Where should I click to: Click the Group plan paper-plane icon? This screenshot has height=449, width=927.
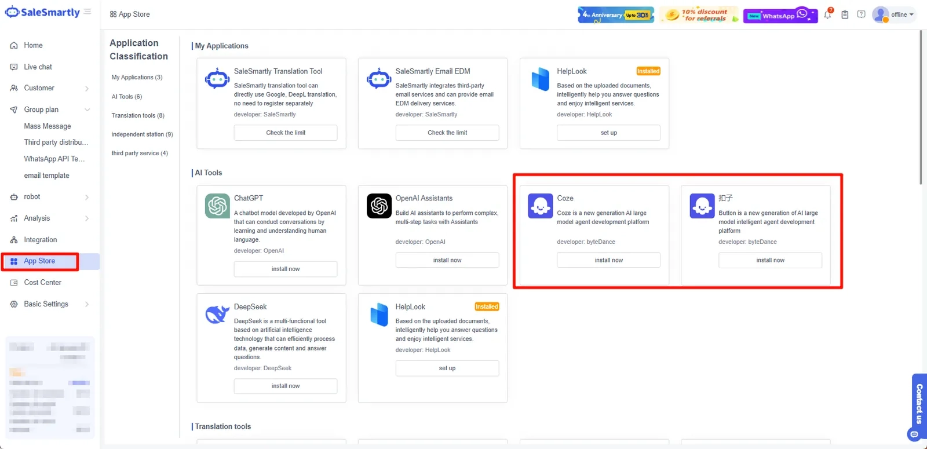(14, 109)
